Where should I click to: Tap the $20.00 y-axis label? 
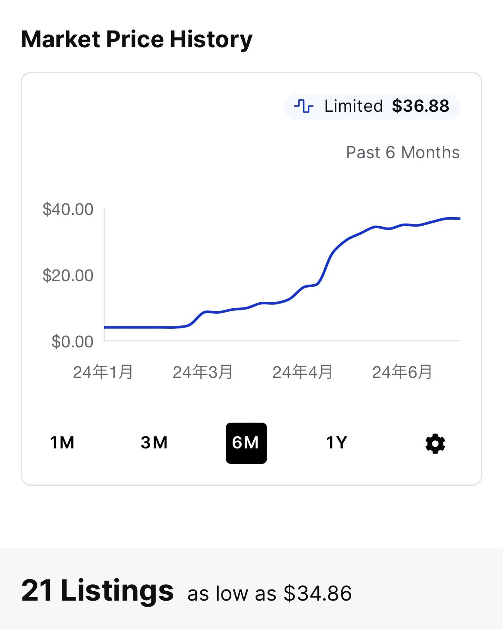coord(68,276)
